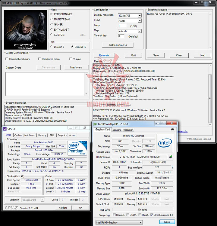The width and height of the screenshot is (217, 226).
Task: Enable Windowed mode checkbox
Action: (39, 59)
